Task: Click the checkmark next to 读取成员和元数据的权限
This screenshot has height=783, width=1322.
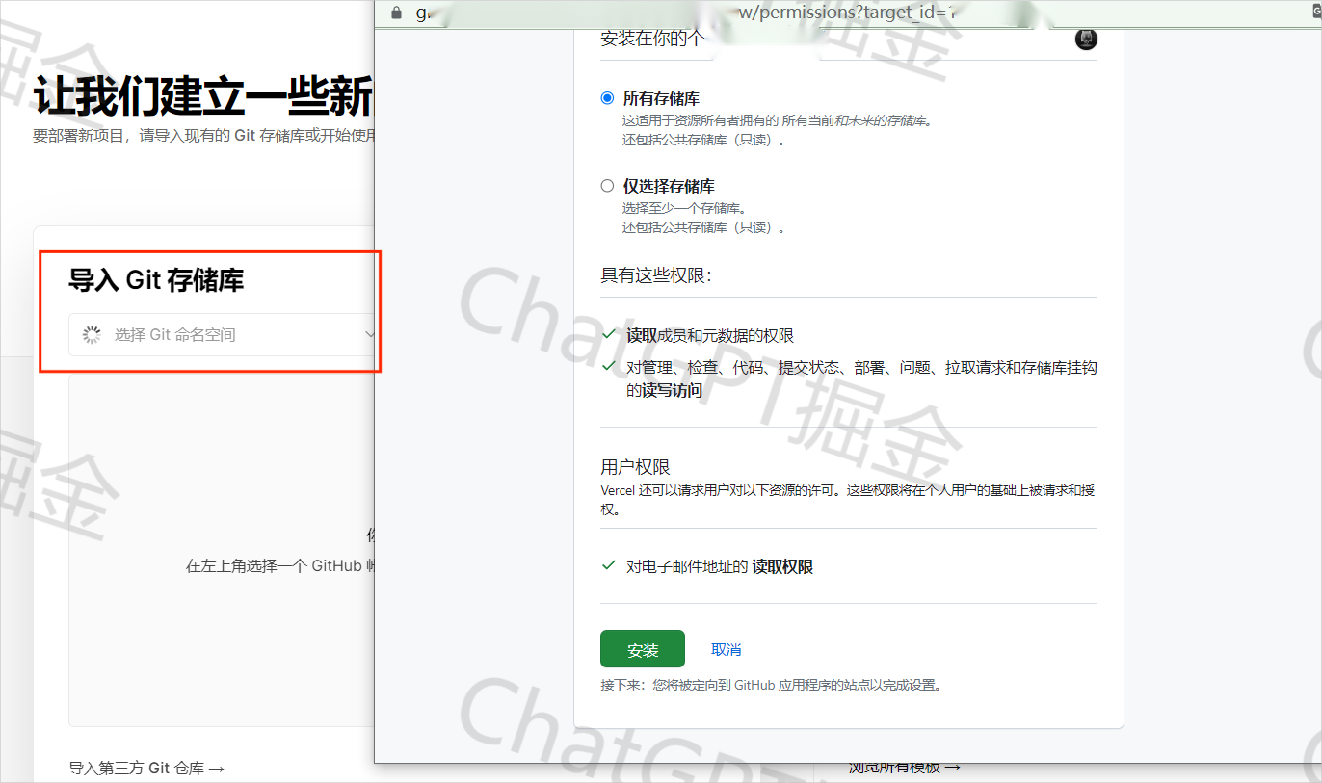Action: (608, 334)
